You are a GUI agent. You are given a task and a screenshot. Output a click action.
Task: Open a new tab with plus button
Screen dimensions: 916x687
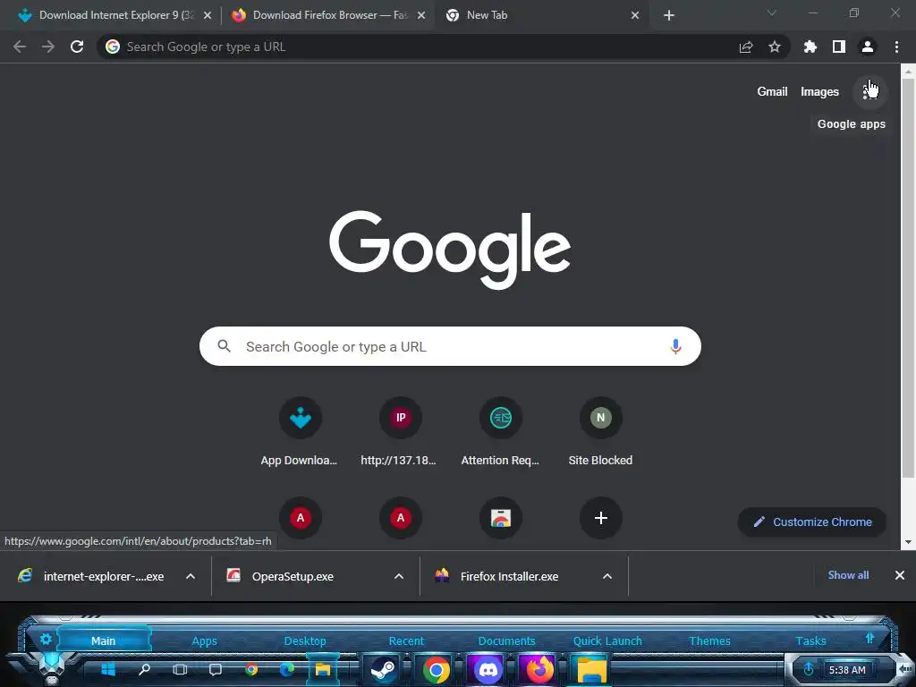point(669,16)
